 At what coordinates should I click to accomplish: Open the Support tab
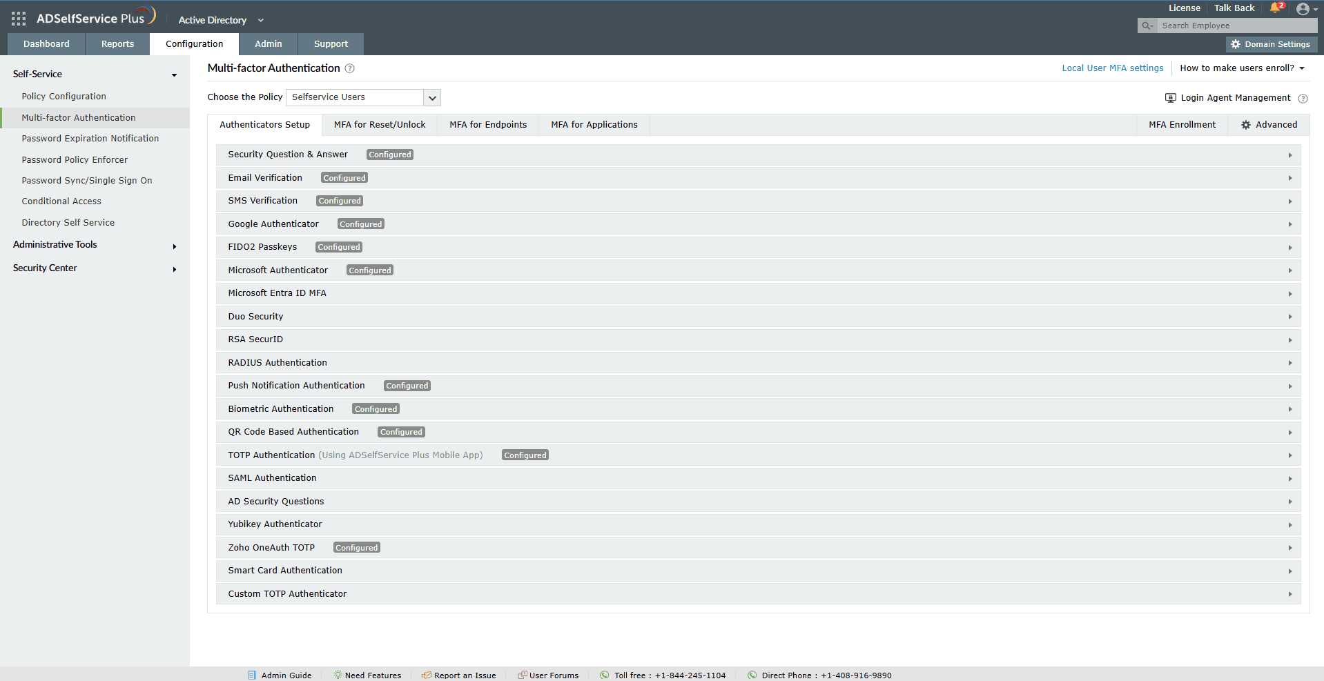coord(331,44)
